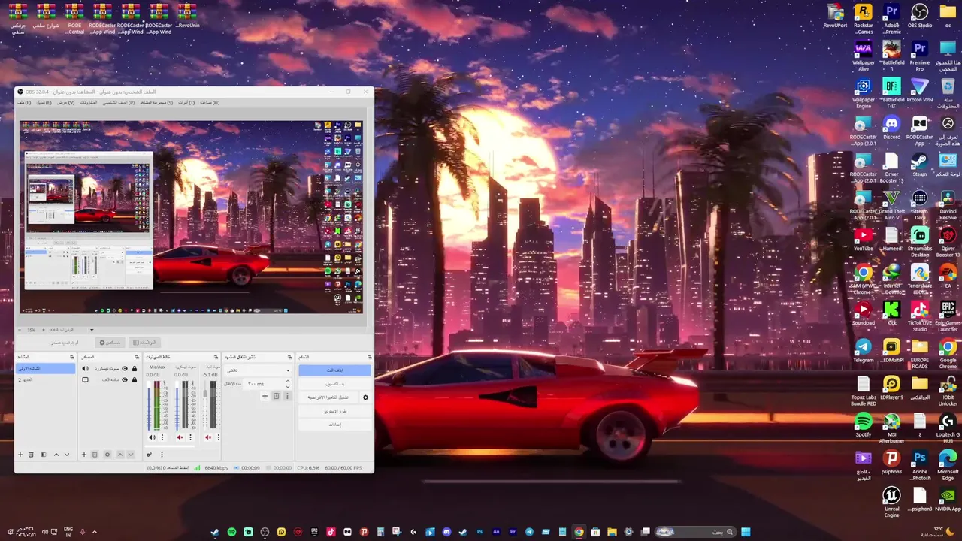Open Scene Collection (S) menu in OBS
The image size is (962, 541).
156,102
